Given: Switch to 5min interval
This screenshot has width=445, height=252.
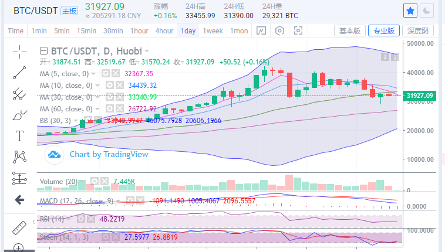Looking at the screenshot, I should tap(62, 30).
